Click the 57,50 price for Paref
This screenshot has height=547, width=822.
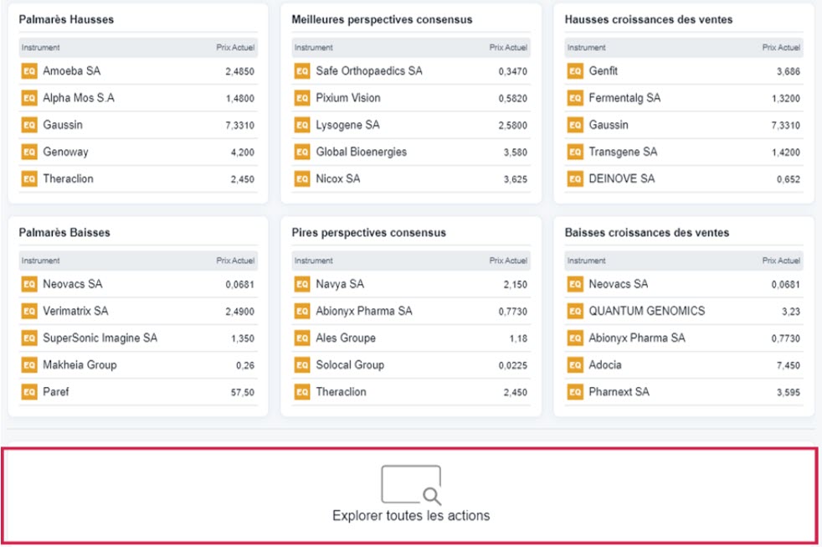coord(243,392)
